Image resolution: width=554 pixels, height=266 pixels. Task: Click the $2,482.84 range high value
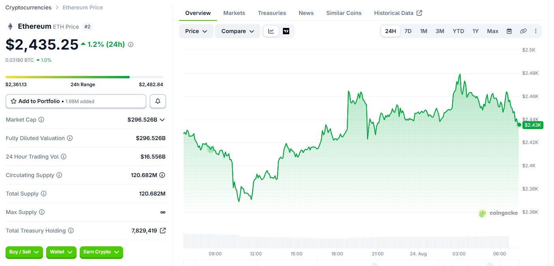click(x=151, y=84)
